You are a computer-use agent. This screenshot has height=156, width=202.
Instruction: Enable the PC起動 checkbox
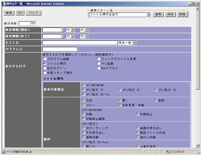click(x=99, y=63)
